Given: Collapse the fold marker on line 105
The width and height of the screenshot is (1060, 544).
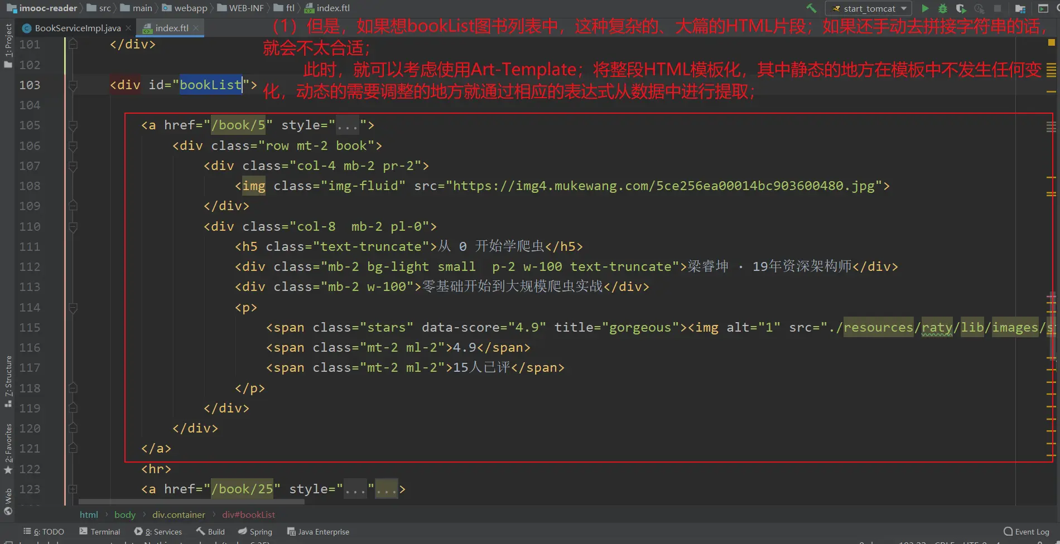Looking at the screenshot, I should coord(73,125).
